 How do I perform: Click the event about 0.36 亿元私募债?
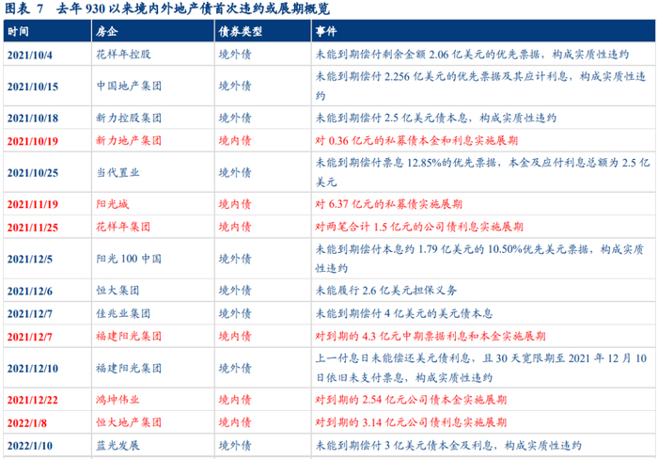[416, 141]
